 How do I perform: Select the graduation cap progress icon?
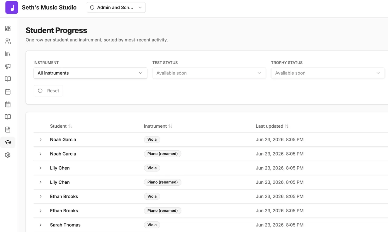8,142
